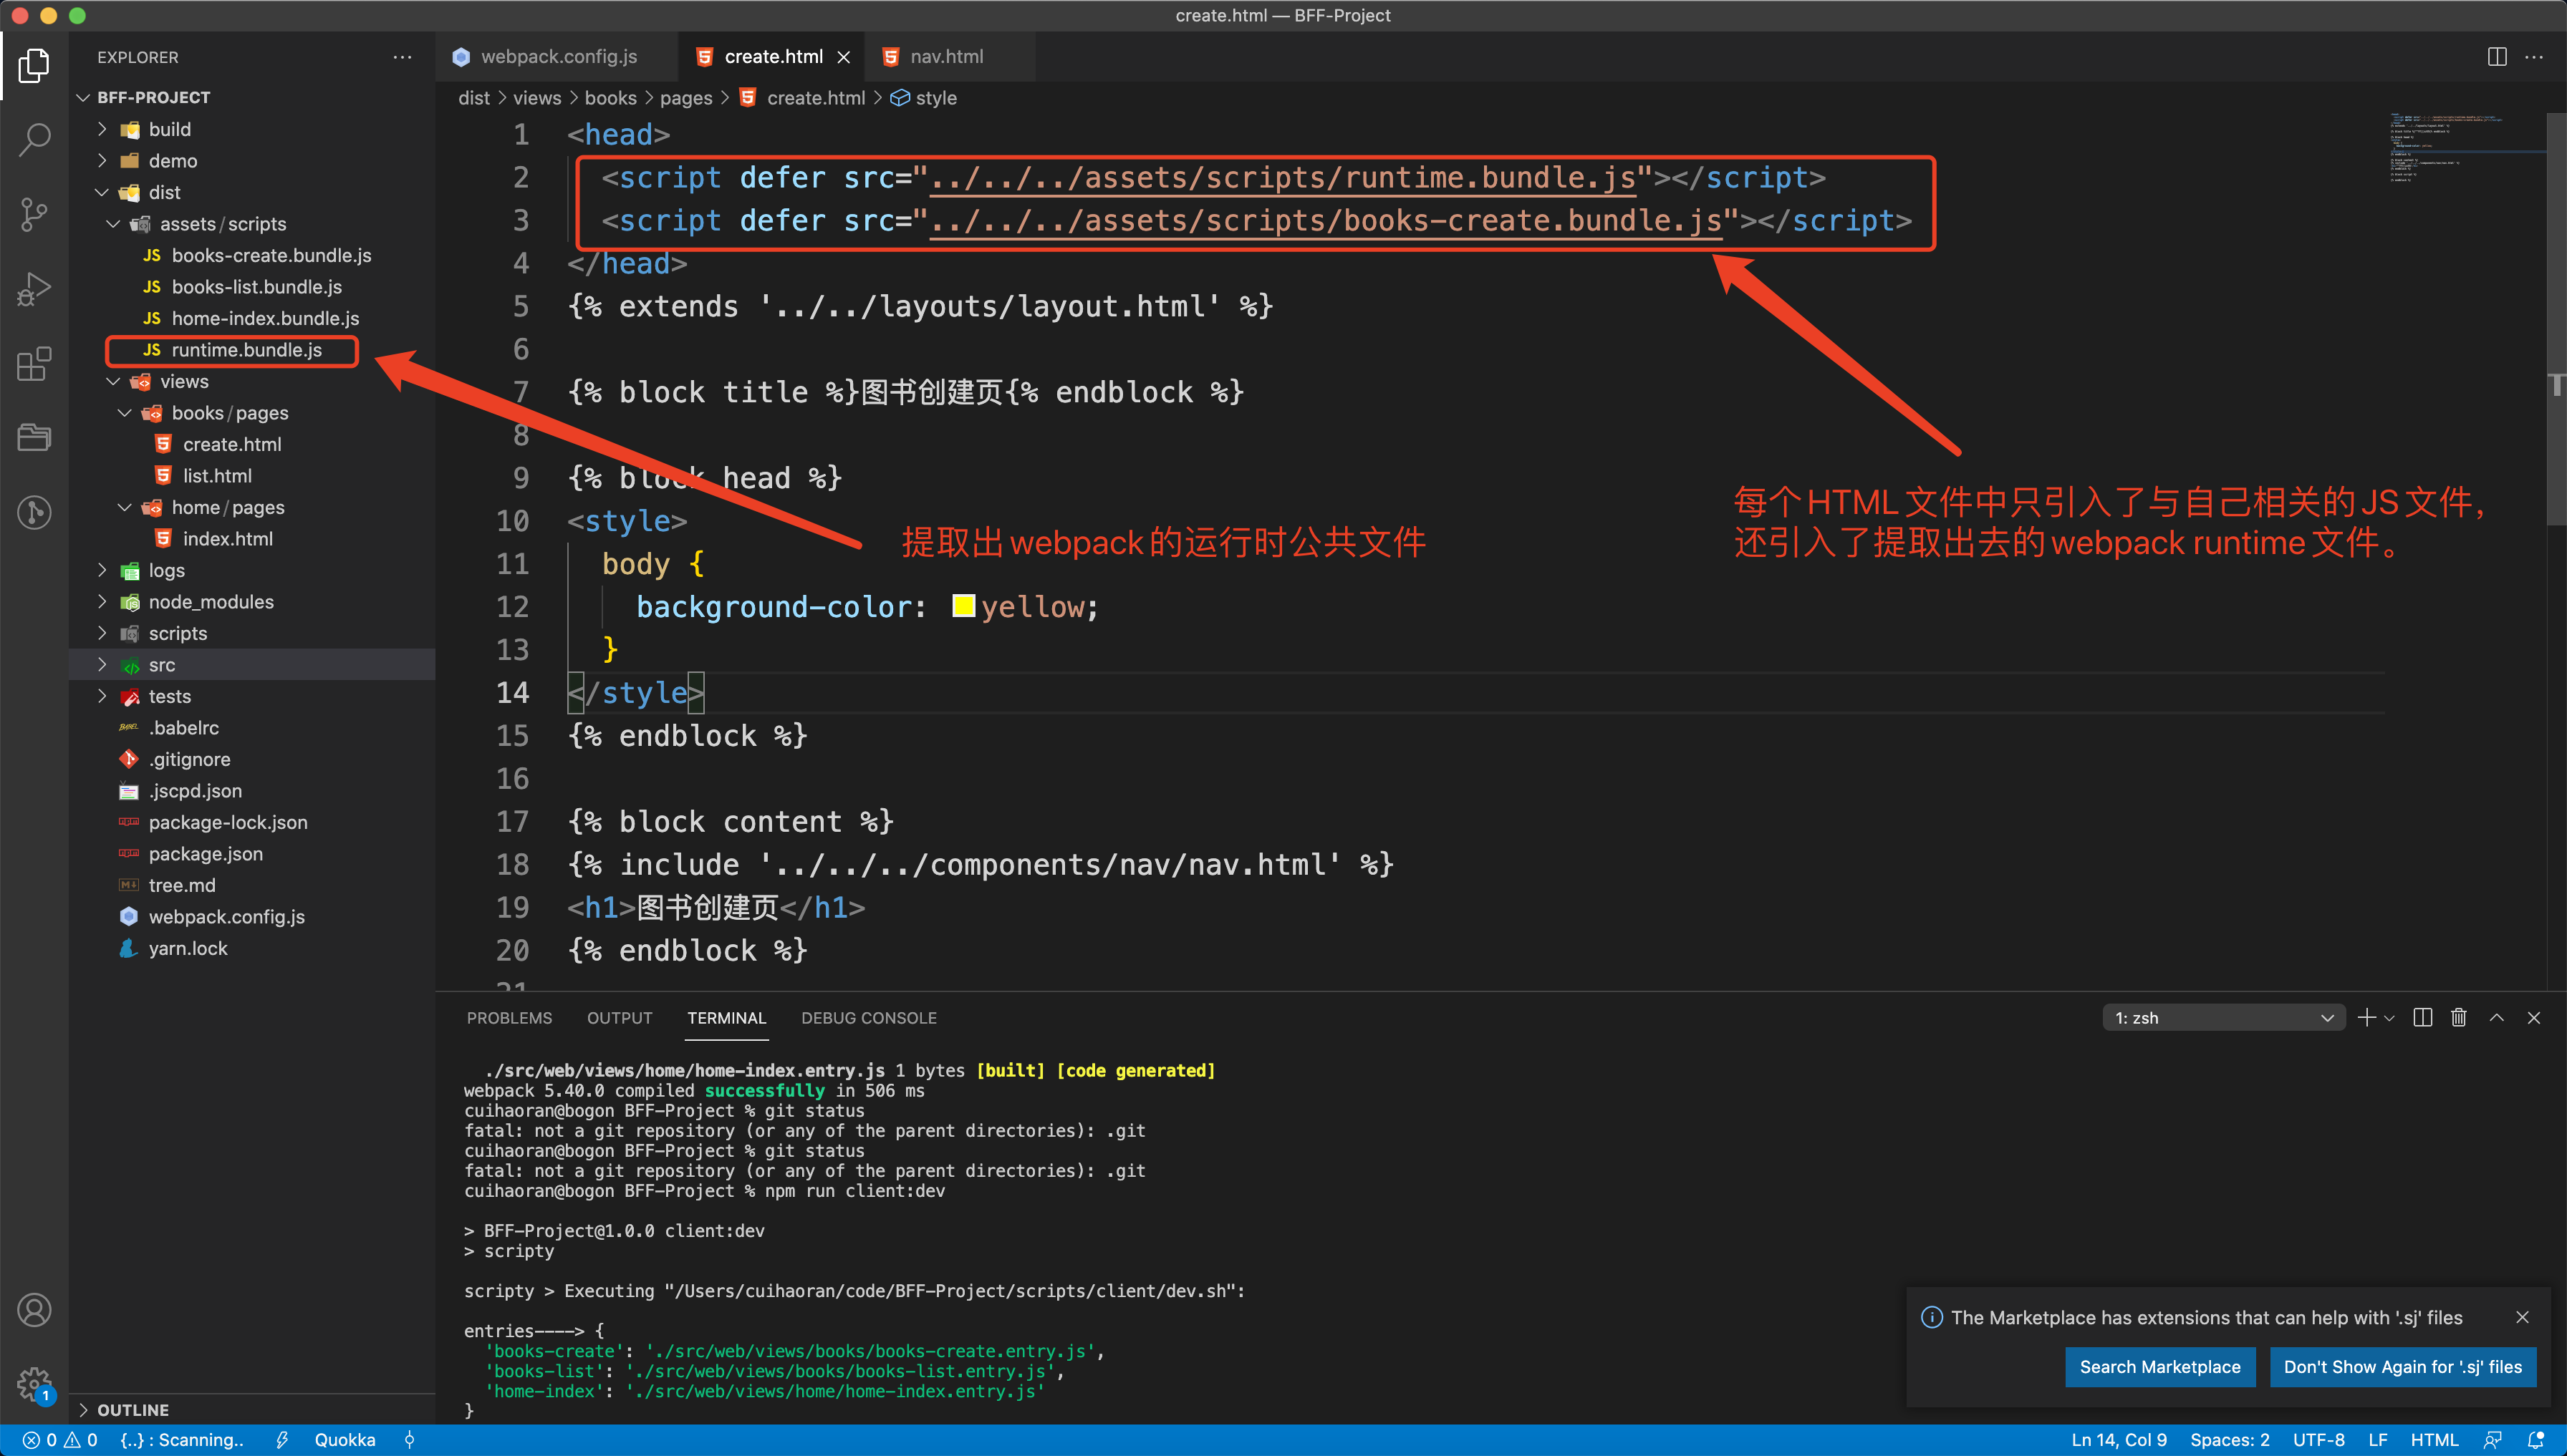Open the new terminal launch profile dropdown arrow
2567x1456 pixels.
point(2389,1018)
